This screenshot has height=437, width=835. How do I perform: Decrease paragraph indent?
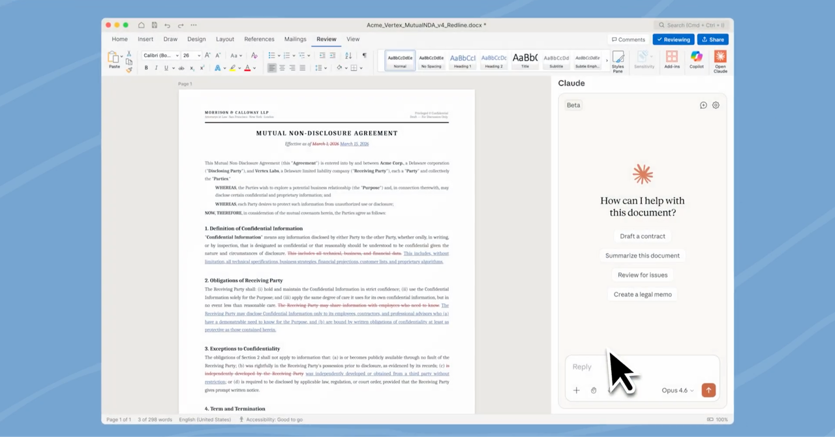pyautogui.click(x=322, y=55)
